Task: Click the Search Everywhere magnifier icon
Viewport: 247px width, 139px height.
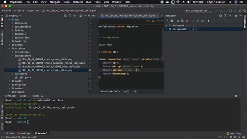Action: (244, 11)
